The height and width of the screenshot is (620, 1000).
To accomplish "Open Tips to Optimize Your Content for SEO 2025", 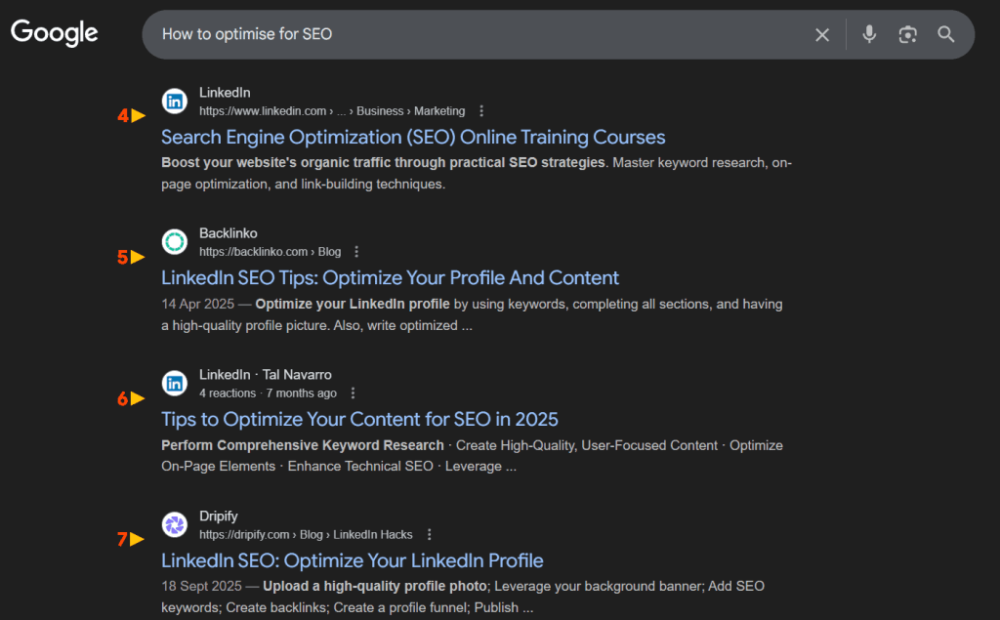I will coord(359,419).
